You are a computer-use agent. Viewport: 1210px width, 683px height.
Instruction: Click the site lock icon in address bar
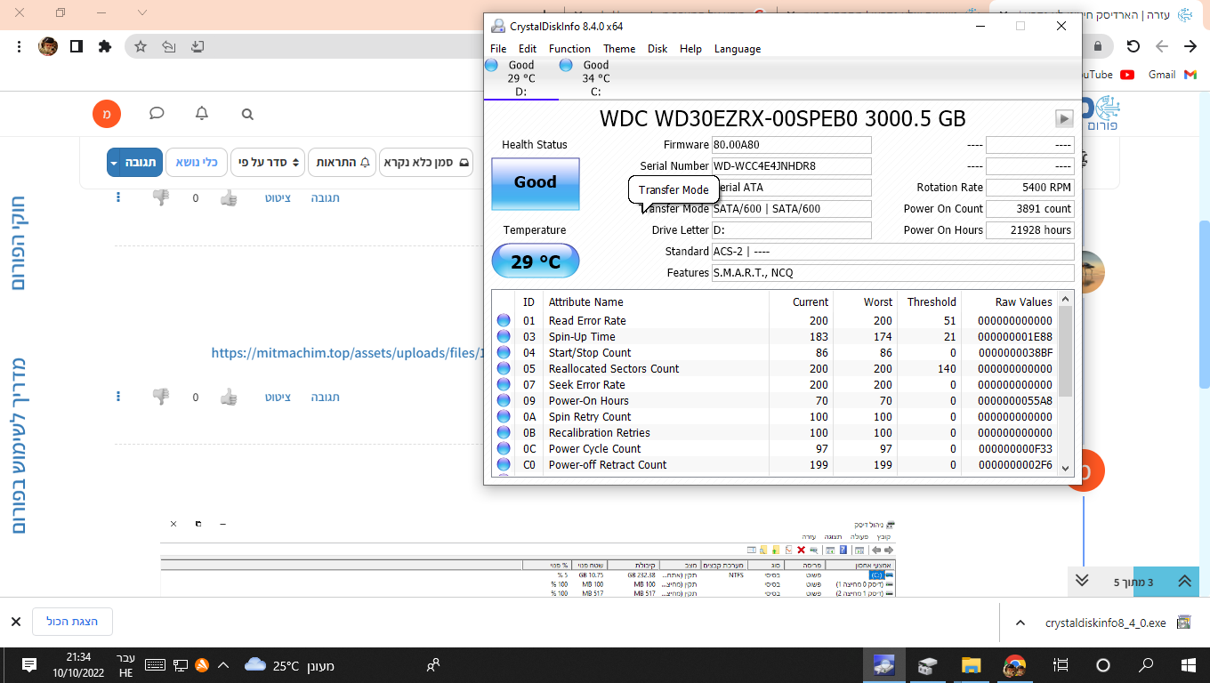tap(1098, 46)
